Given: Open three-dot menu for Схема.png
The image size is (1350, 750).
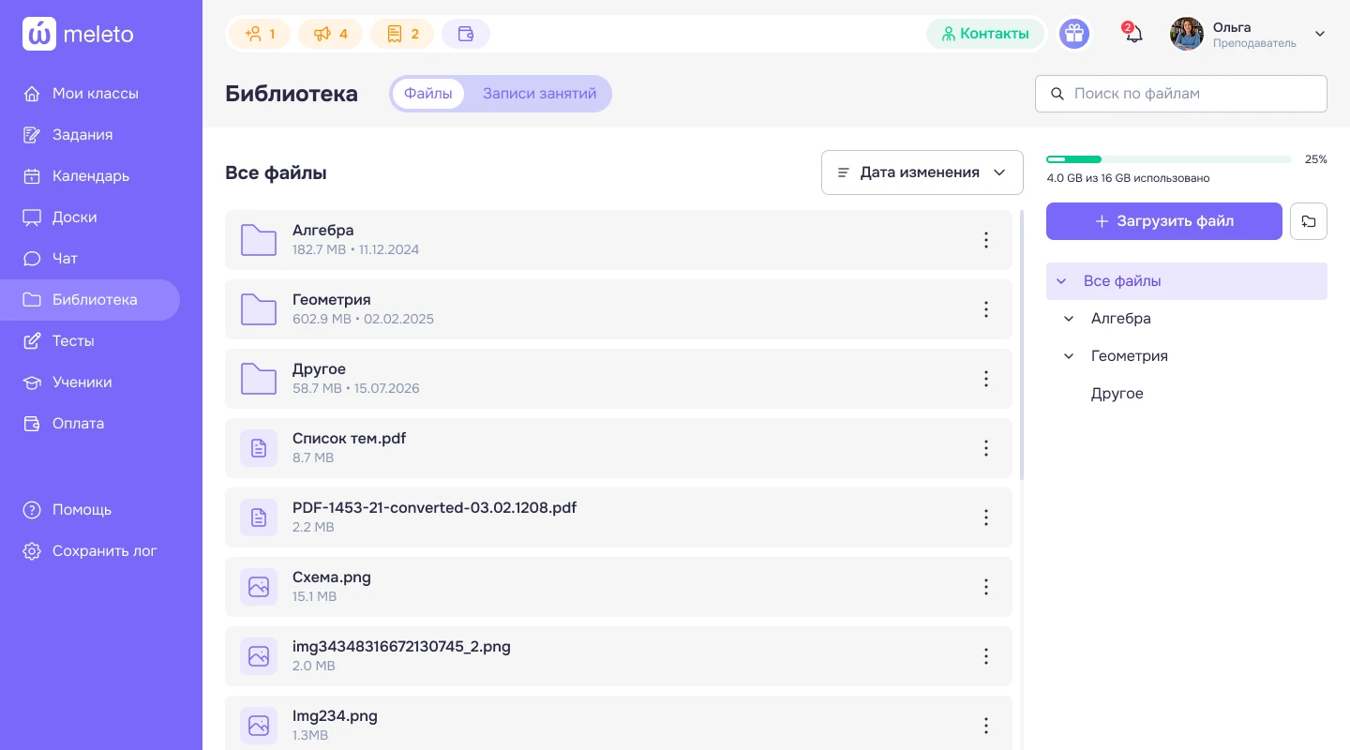Looking at the screenshot, I should 985,587.
